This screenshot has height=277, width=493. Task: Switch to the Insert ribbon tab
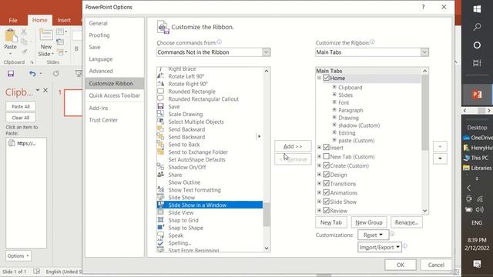[64, 20]
